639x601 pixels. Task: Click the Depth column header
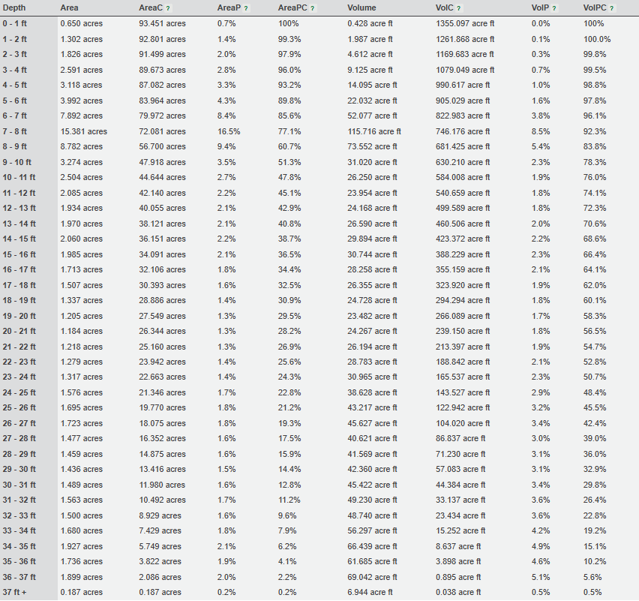tap(14, 8)
